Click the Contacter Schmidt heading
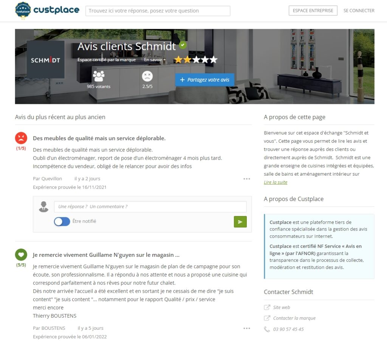Image resolution: width=387 pixels, height=343 pixels. [288, 292]
